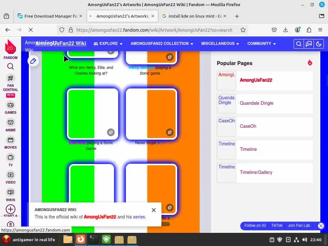This screenshot has width=328, height=246.
Task: Open the 'playing a Sonic Game' thumbnail
Action: [93, 114]
